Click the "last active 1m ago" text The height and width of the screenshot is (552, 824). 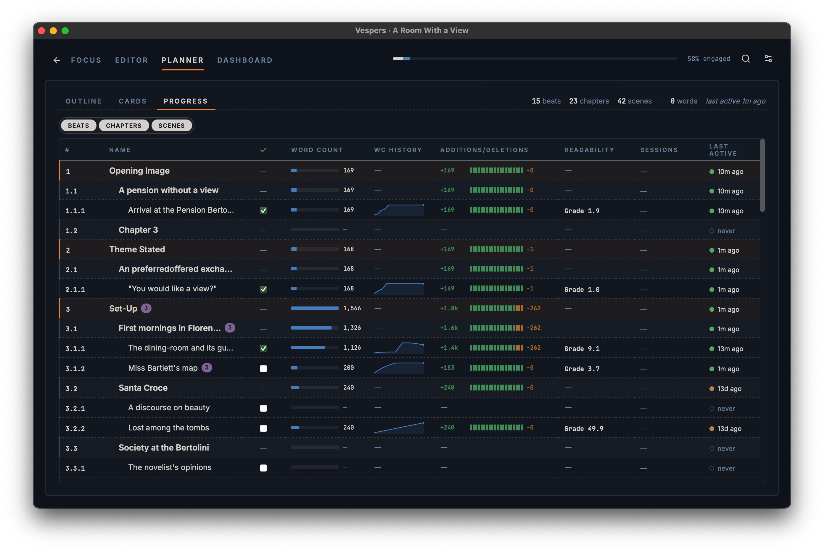(x=736, y=101)
